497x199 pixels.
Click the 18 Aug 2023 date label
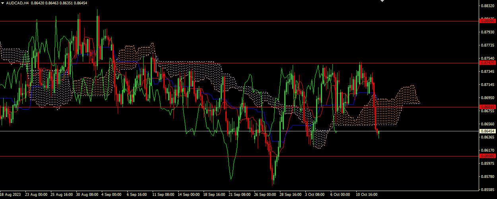pyautogui.click(x=10, y=195)
